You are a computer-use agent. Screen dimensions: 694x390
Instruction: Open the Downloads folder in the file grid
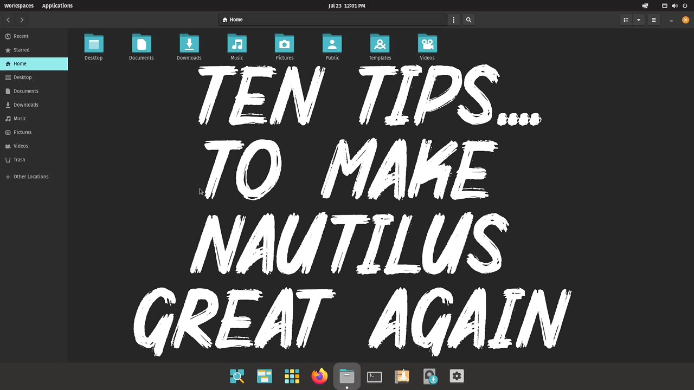click(189, 47)
